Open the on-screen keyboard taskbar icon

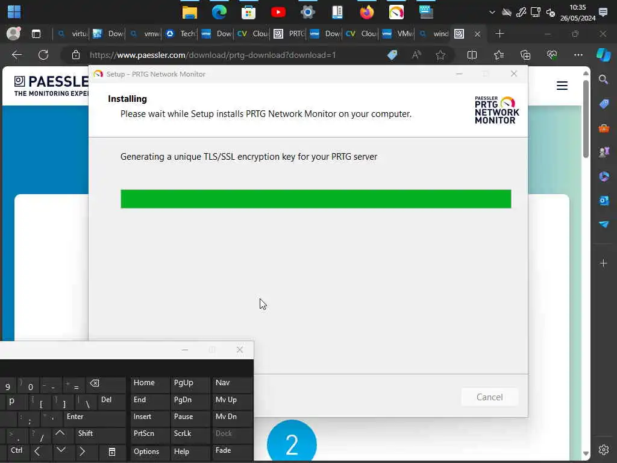[426, 12]
